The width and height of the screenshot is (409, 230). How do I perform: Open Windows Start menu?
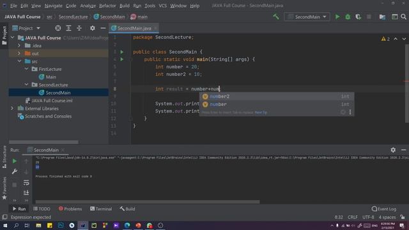[x=5, y=226]
